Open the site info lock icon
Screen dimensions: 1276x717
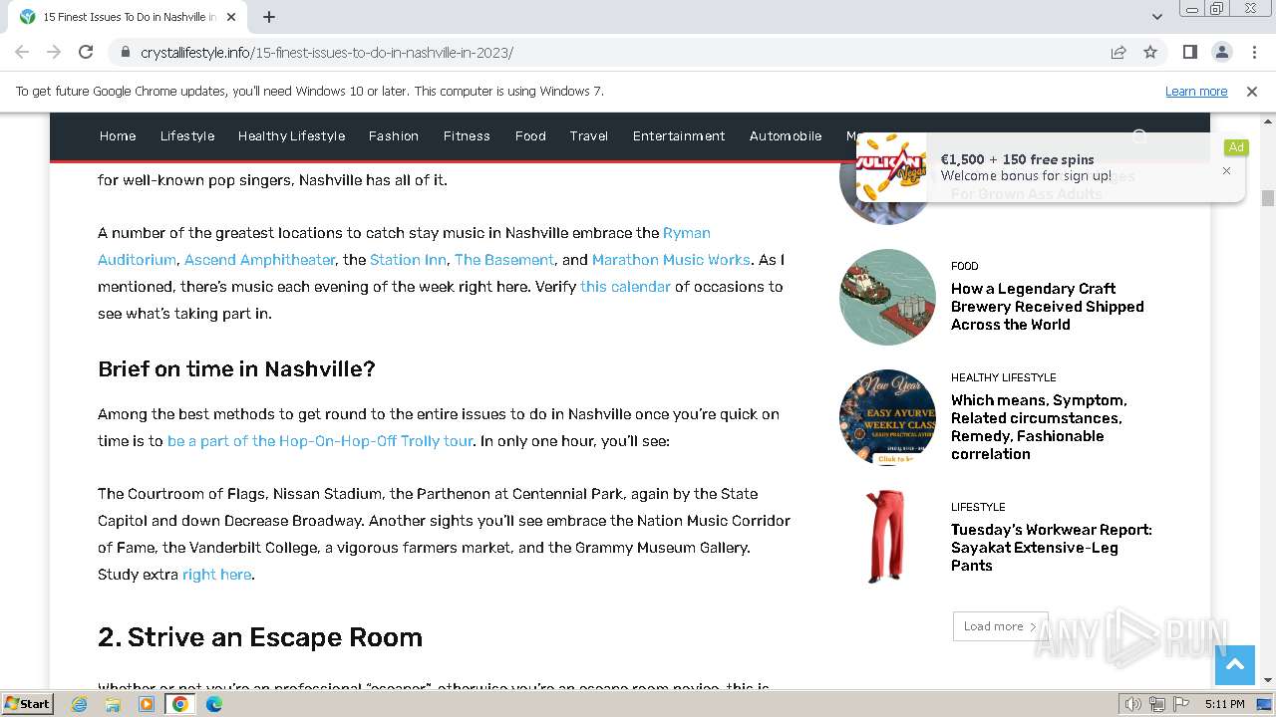(x=125, y=52)
